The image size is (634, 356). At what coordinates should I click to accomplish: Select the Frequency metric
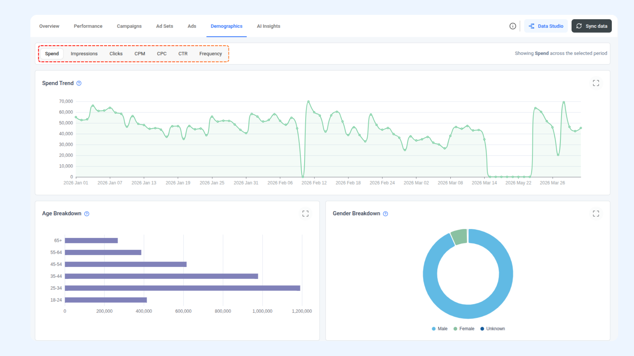210,54
